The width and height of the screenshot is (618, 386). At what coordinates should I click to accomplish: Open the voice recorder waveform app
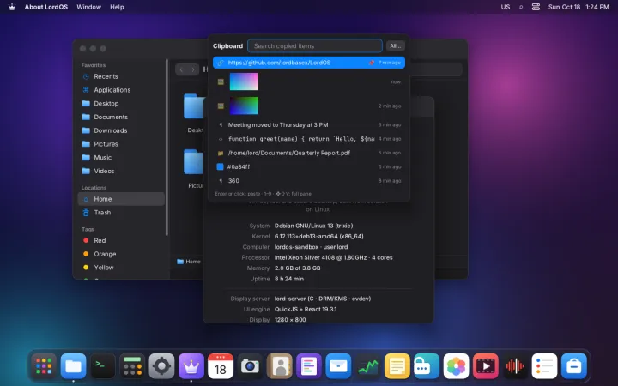515,366
